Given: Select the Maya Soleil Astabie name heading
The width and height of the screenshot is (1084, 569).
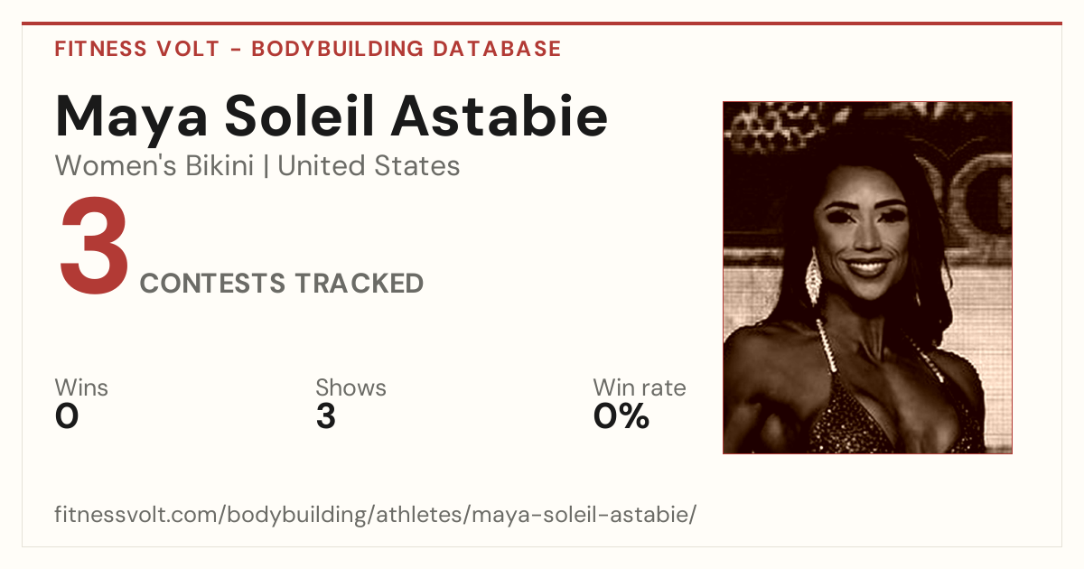Looking at the screenshot, I should coord(332,117).
